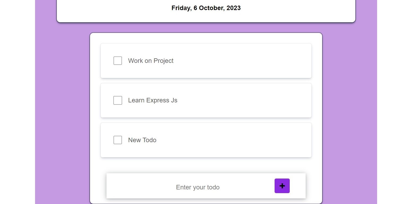This screenshot has width=401, height=204.
Task: Tick the Learn Express Js checkbox
Action: pyautogui.click(x=118, y=100)
